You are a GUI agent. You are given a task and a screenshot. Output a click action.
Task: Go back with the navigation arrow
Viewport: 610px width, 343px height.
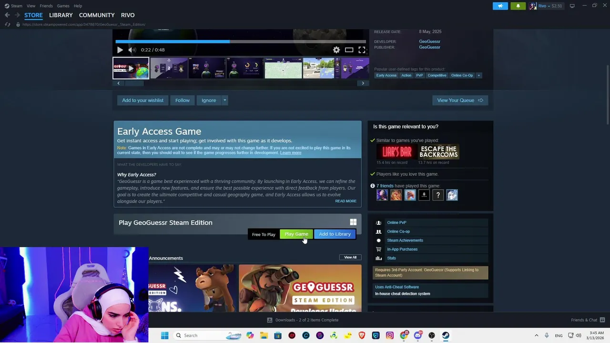pos(7,15)
